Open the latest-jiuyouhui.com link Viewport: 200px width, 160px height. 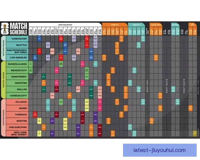click(159, 150)
